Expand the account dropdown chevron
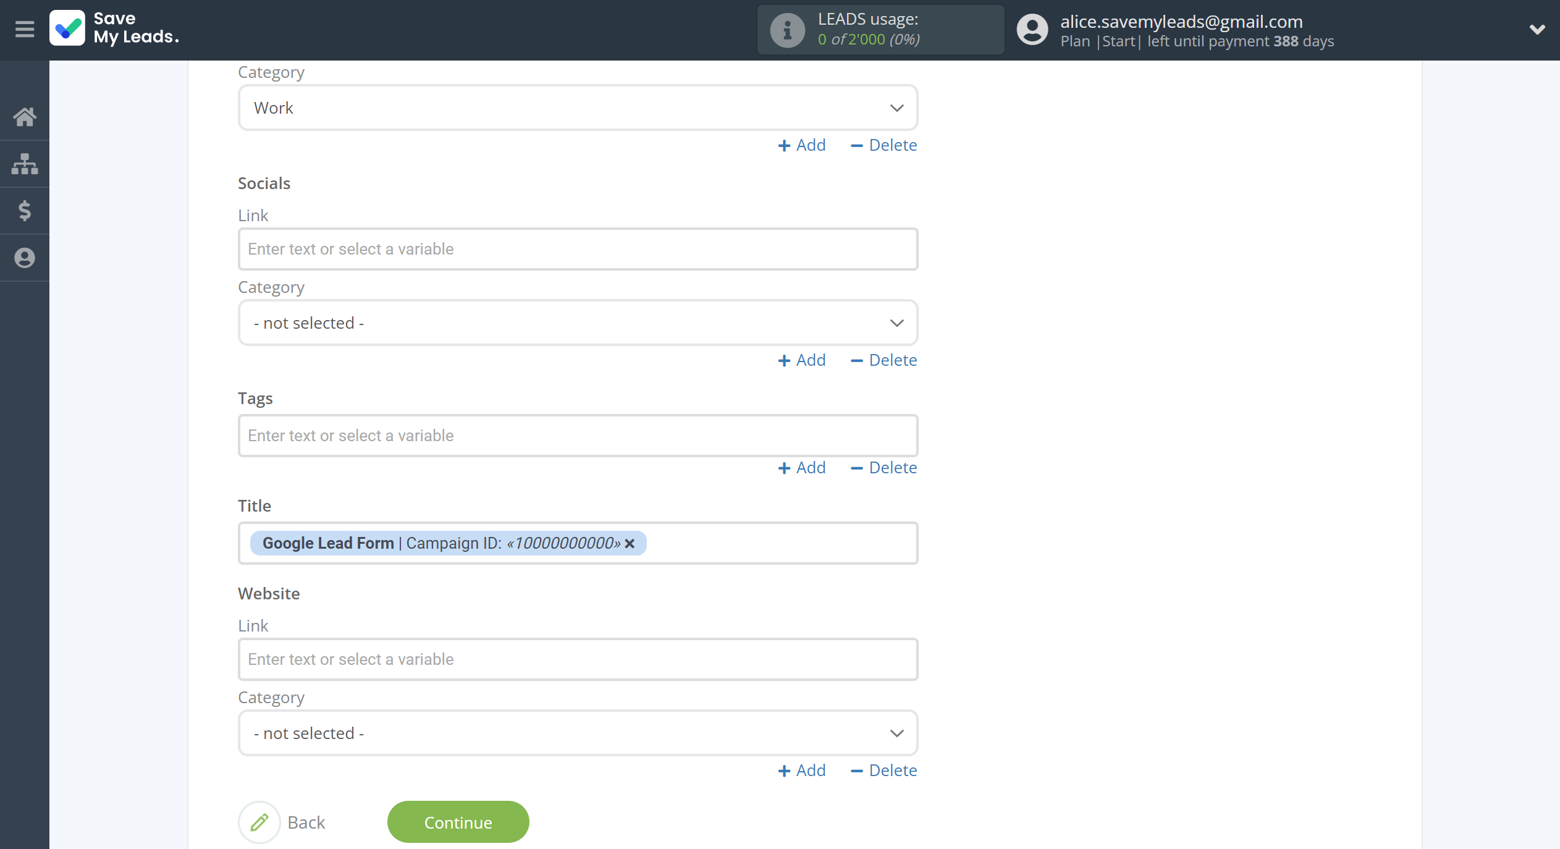 coord(1537,29)
